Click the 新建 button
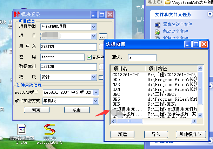 click(122, 134)
